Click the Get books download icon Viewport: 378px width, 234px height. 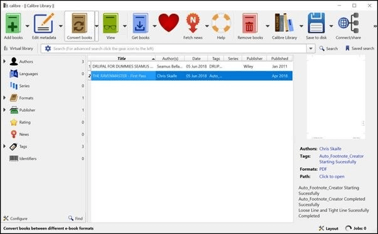tap(140, 23)
